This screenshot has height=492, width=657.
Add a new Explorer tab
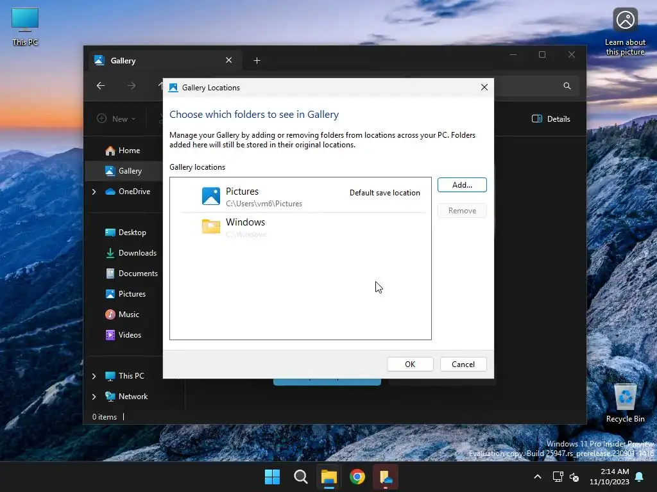[x=257, y=61]
